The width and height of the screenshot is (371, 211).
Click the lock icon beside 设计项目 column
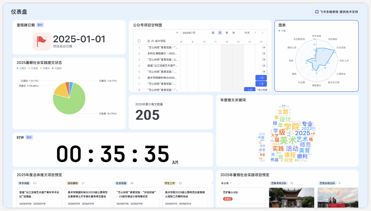click(x=149, y=41)
